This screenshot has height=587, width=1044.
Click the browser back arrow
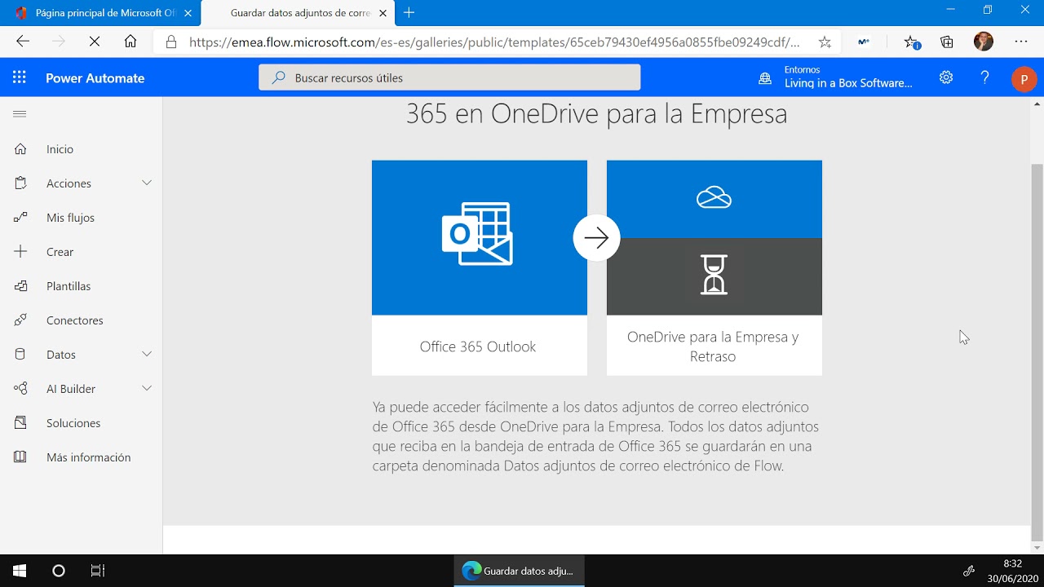(23, 42)
